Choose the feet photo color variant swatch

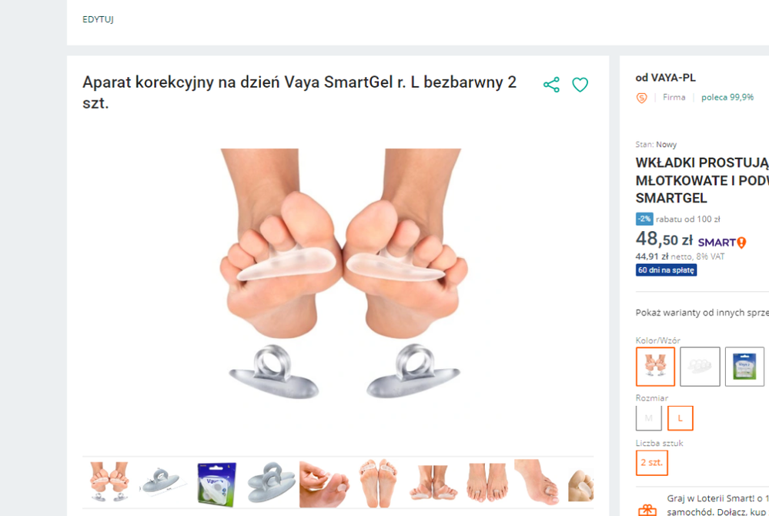point(656,367)
